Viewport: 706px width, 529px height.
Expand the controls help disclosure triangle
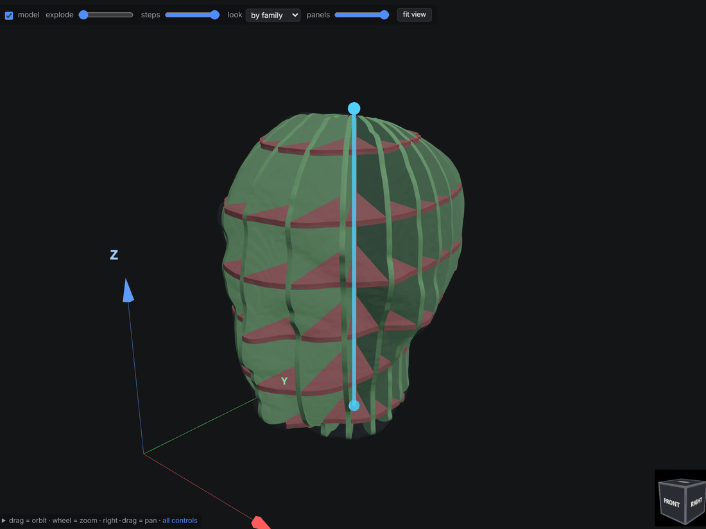4,521
